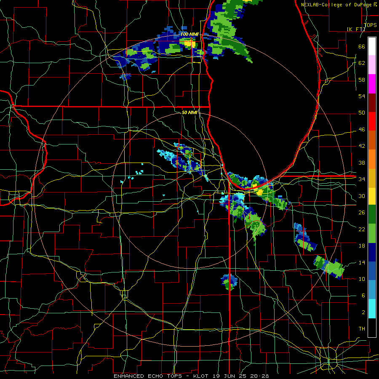
Task: Click the TH legend label
Action: pos(362,329)
